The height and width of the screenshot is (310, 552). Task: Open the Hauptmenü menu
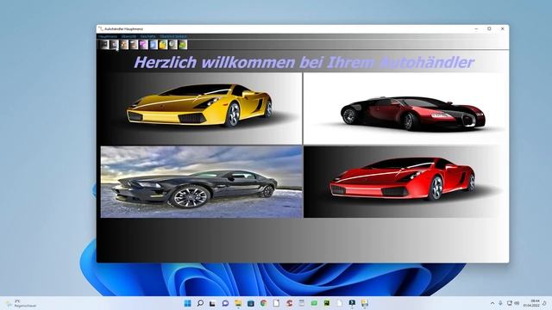[108, 36]
